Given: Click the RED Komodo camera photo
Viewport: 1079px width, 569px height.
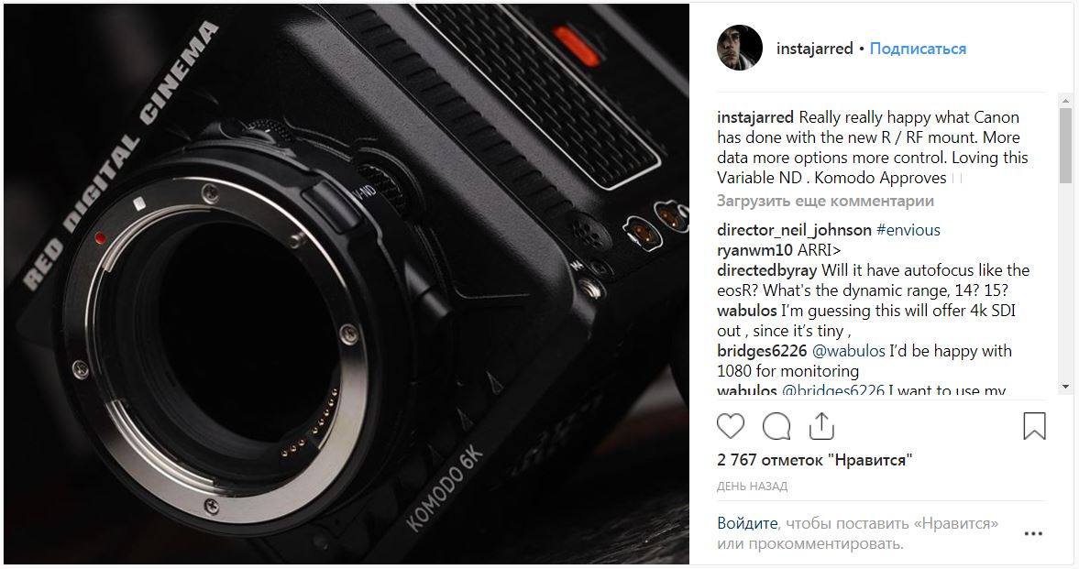Looking at the screenshot, I should click(x=347, y=283).
